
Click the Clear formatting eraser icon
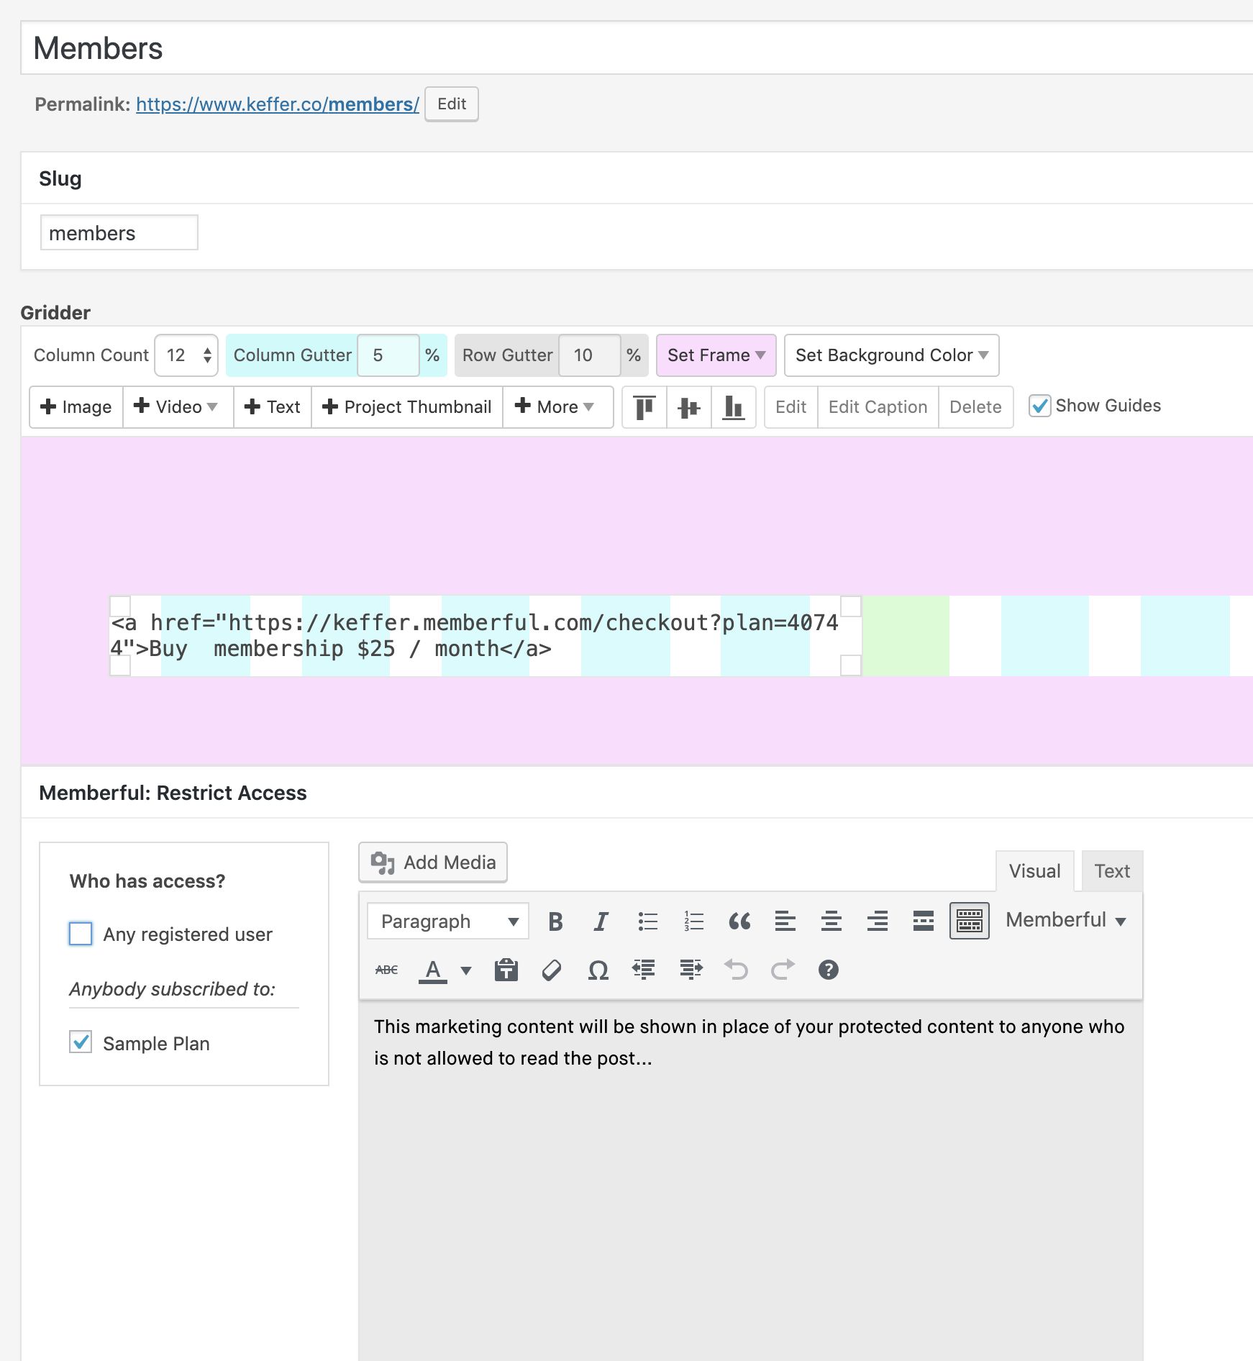pos(552,970)
